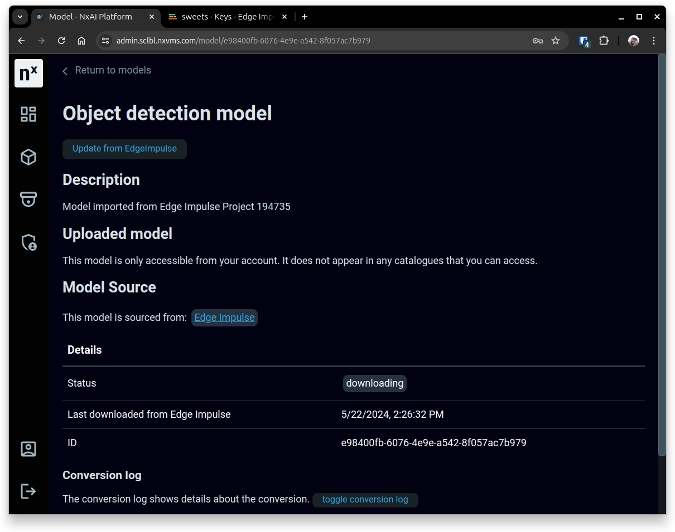
Task: Click the logout icon in the sidebar
Action: point(28,491)
